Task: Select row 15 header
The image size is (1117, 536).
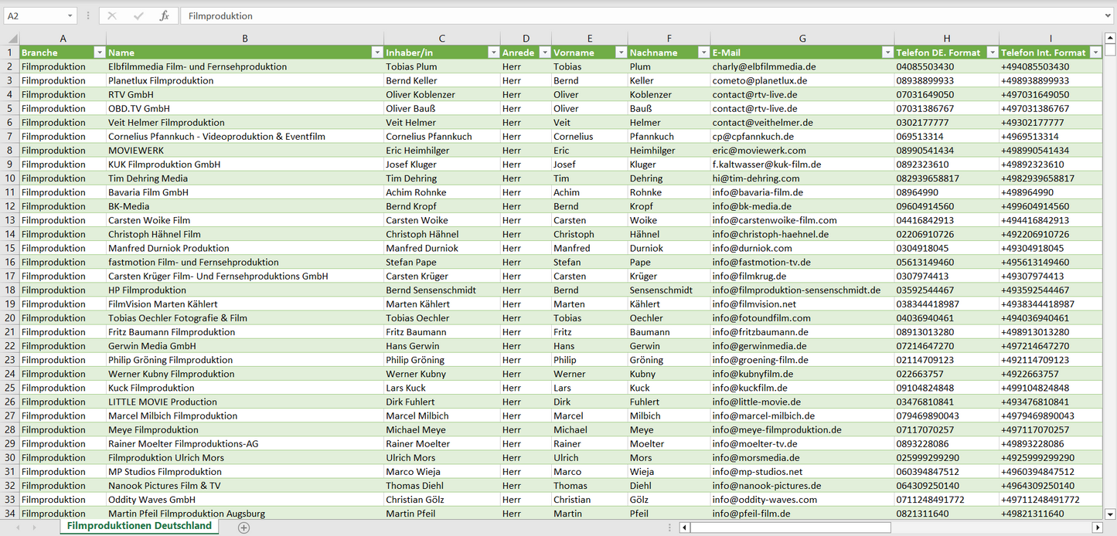Action: [10, 248]
